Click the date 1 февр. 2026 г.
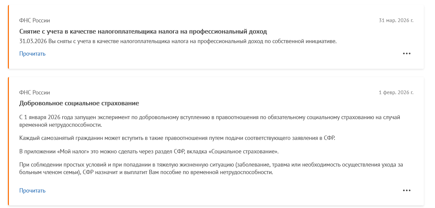 click(x=396, y=92)
